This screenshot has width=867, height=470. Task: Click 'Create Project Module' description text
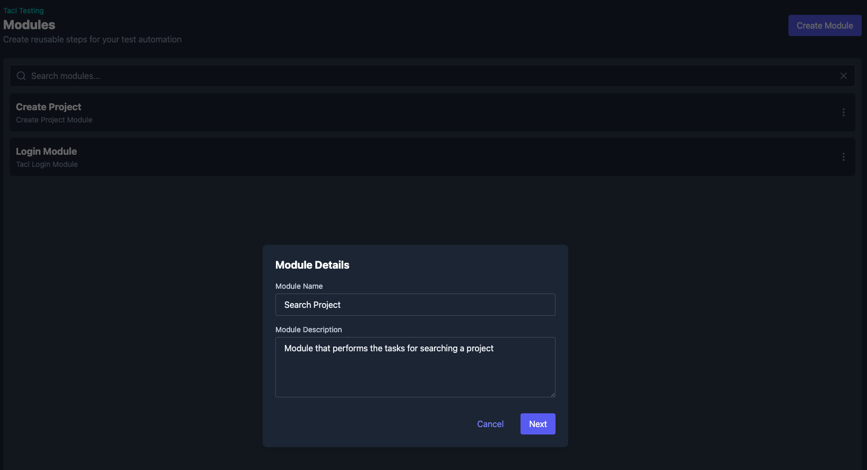point(54,120)
